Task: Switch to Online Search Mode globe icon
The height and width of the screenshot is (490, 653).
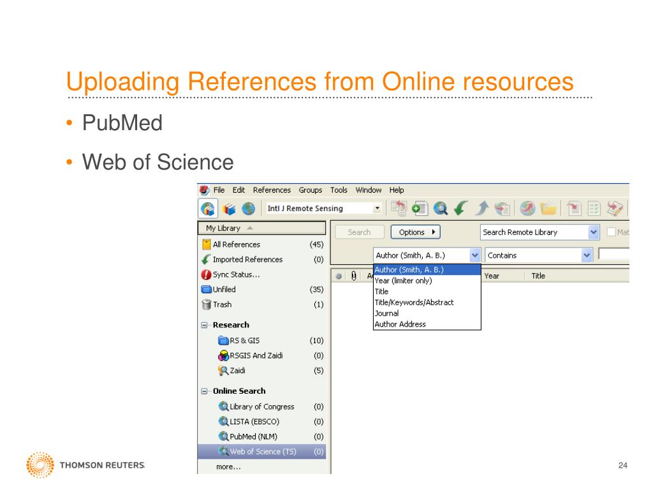Action: point(248,209)
